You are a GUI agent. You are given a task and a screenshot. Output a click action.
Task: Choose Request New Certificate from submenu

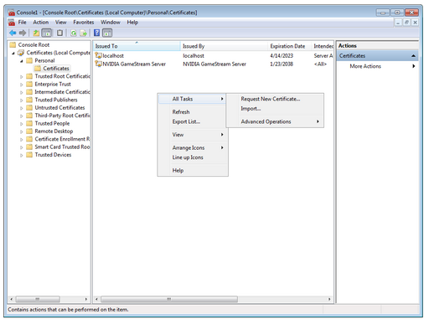275,99
